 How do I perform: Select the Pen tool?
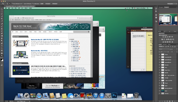(x=2, y=43)
